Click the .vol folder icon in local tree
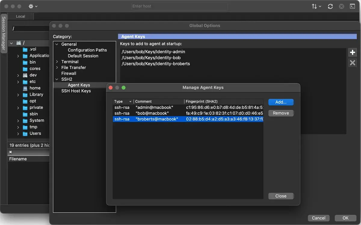Image resolution: width=361 pixels, height=225 pixels. point(25,49)
